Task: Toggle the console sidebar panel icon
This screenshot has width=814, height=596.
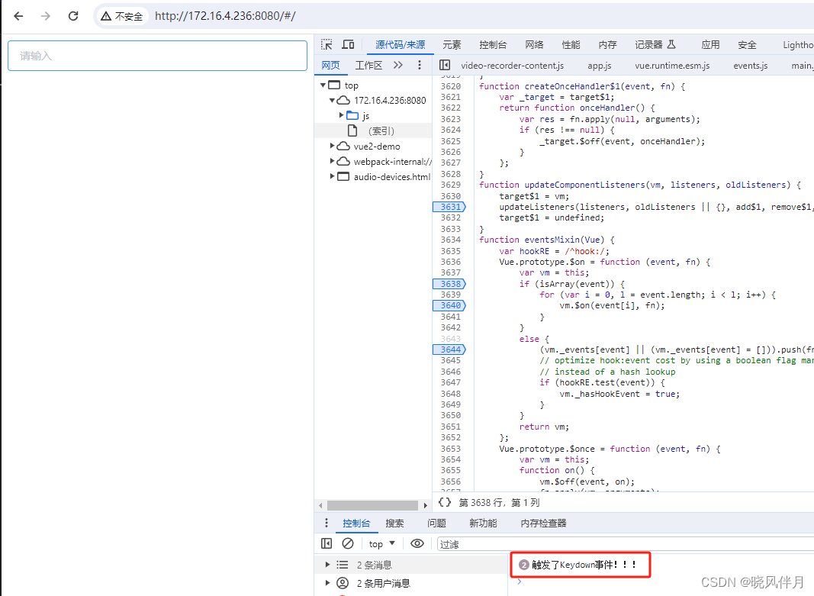Action: tap(327, 543)
